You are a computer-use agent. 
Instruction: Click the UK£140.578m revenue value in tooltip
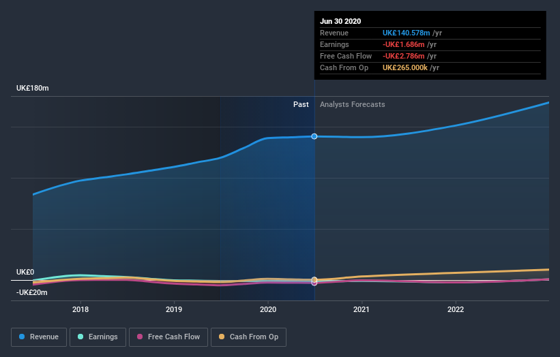(406, 33)
